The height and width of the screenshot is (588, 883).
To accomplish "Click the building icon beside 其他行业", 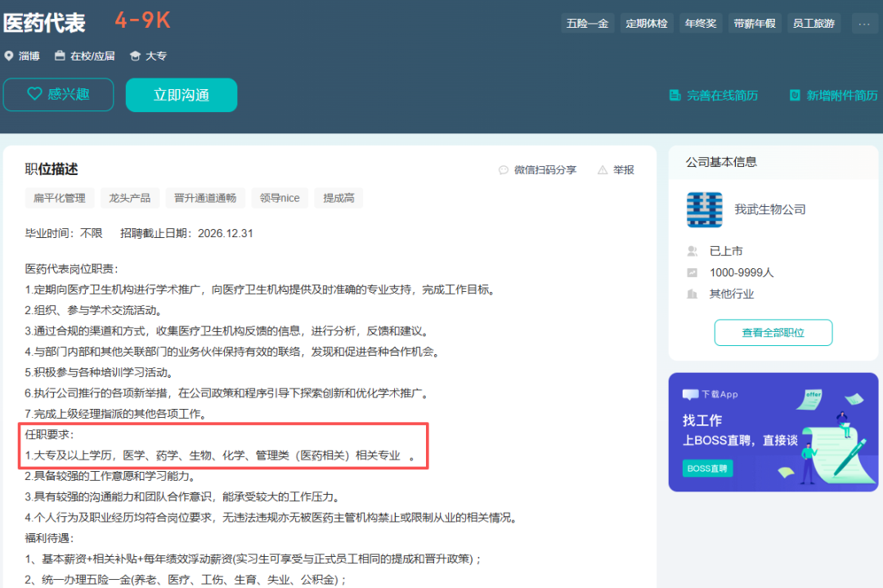I will [693, 294].
